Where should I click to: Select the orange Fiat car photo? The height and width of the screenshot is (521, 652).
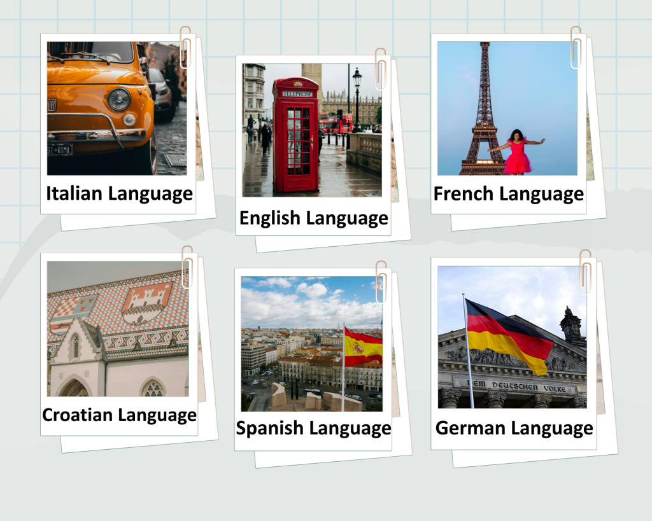coord(117,108)
